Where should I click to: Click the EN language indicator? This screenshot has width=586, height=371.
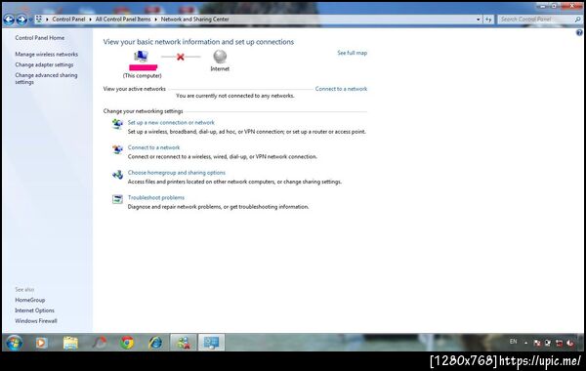coord(513,342)
